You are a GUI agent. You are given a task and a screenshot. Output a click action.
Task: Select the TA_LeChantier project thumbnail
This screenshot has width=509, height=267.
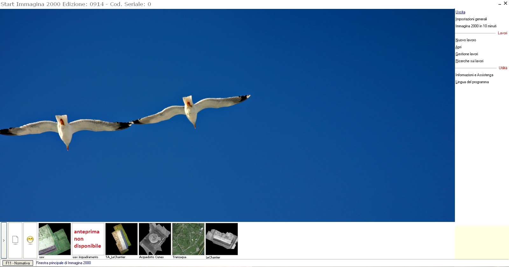[x=122, y=239]
